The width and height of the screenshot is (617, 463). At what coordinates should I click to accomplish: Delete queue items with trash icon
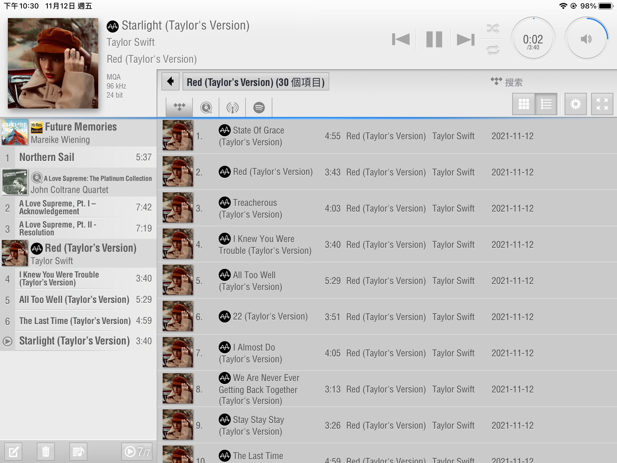click(x=46, y=452)
